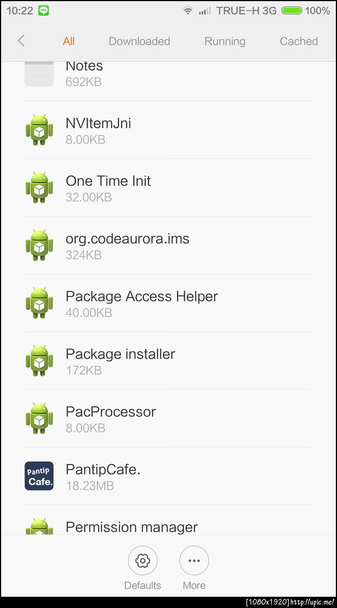This screenshot has width=337, height=608.
Task: Tap the One Time Init icon
Action: click(x=39, y=188)
